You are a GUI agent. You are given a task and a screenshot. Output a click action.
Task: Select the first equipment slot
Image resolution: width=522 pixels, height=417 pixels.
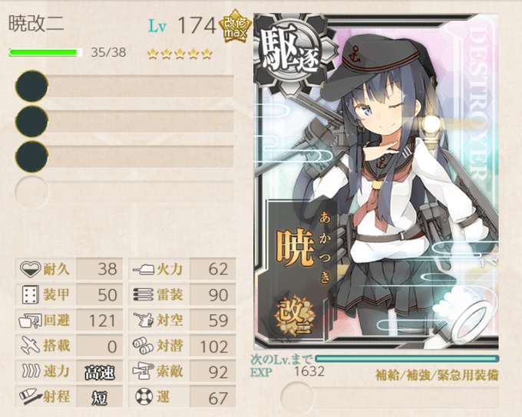coord(125,86)
